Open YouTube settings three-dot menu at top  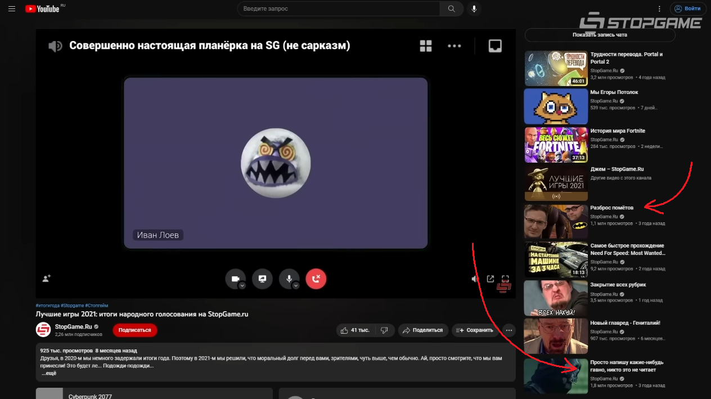pos(659,8)
